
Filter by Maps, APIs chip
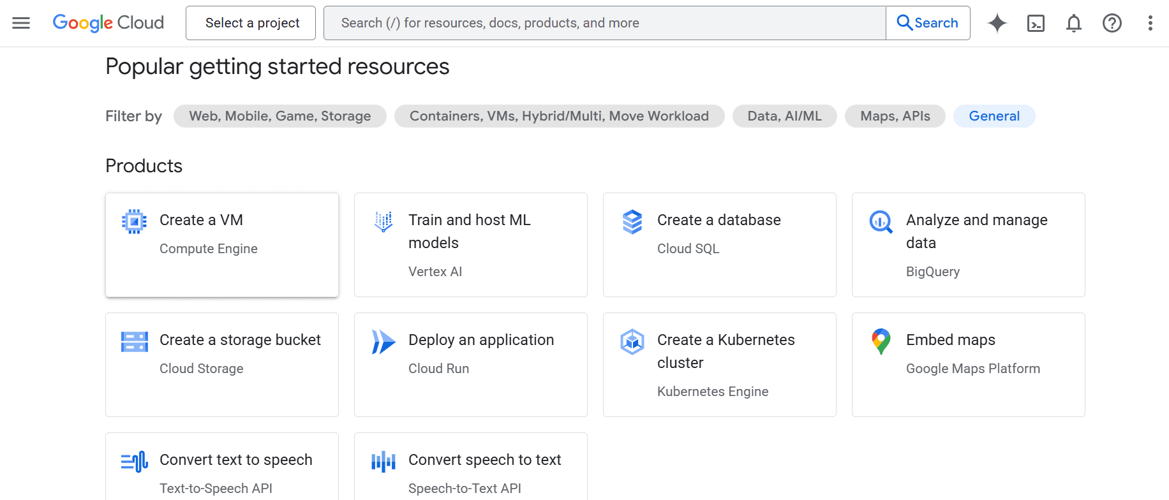895,116
